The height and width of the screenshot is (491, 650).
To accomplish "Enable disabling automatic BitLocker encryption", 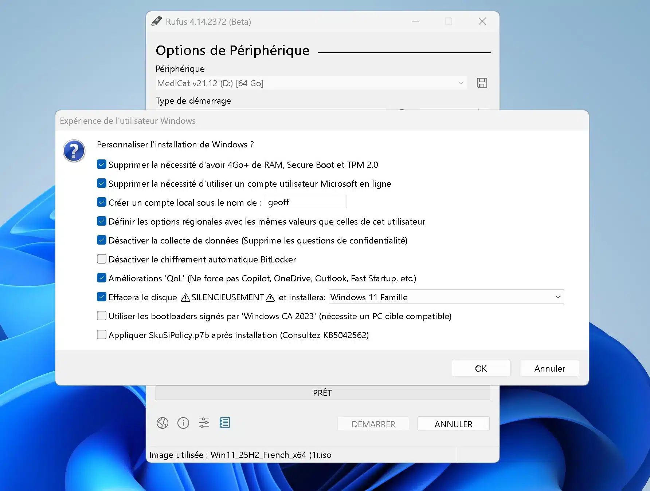I will pos(101,259).
